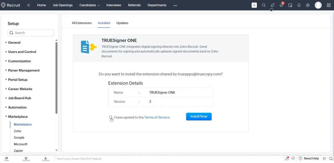This screenshot has width=334, height=163.
Task: Check the Terms of Service agreement box
Action: coord(111,117)
